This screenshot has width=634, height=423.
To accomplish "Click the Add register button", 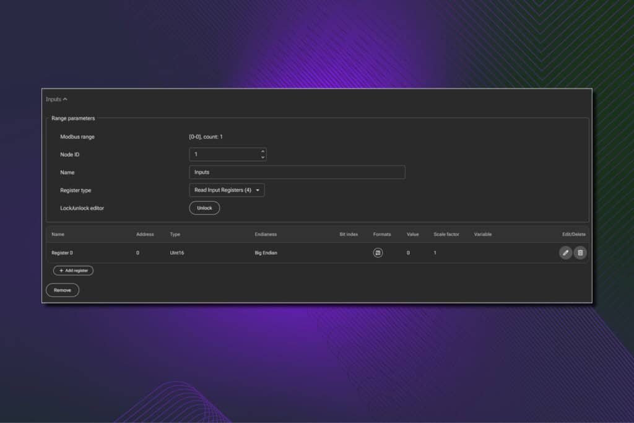I will (73, 271).
